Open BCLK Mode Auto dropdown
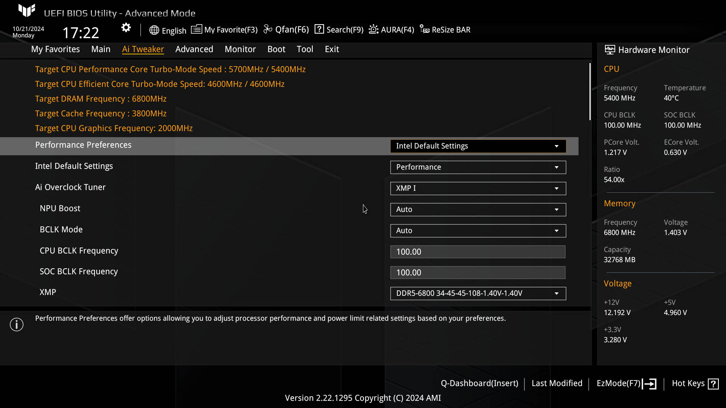The width and height of the screenshot is (726, 408). 478,231
